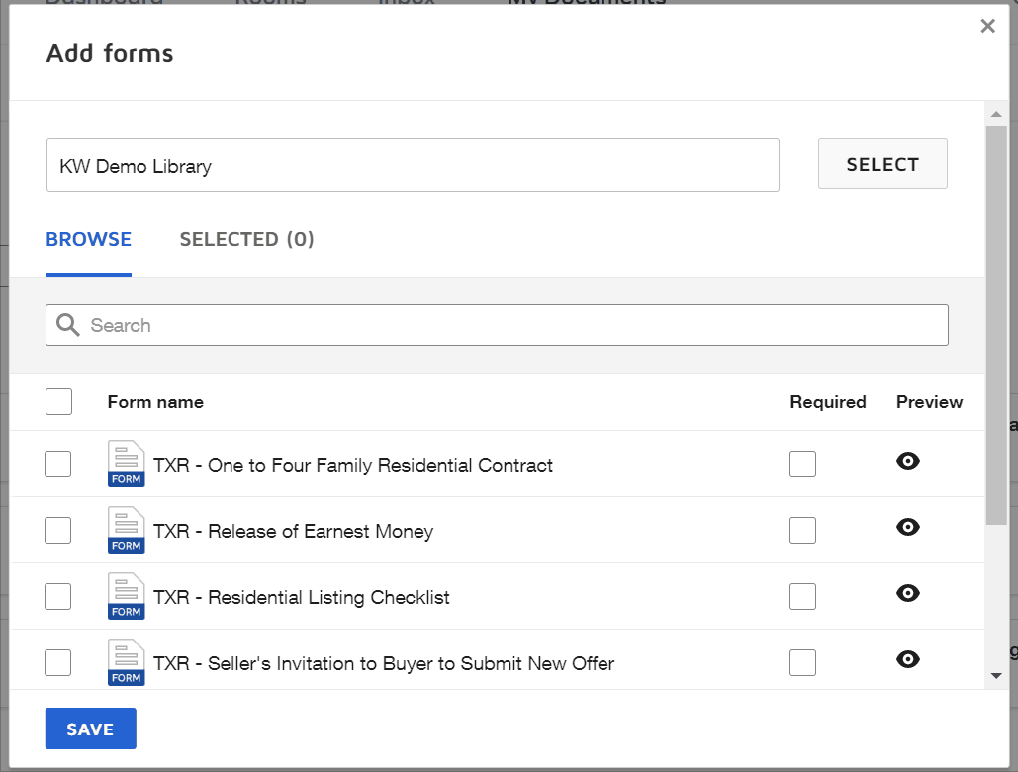Click the Required column header
The image size is (1018, 772).
pyautogui.click(x=828, y=402)
